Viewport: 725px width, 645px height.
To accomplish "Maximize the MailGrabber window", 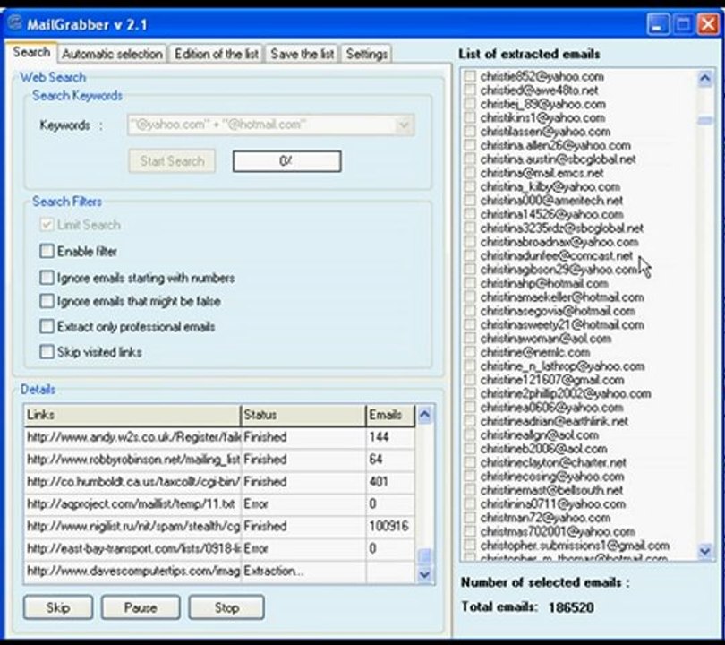I will (683, 24).
